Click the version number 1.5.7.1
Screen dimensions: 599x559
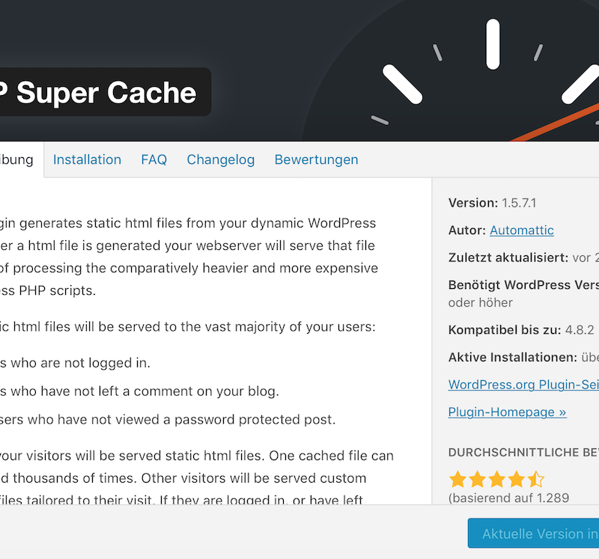(519, 203)
